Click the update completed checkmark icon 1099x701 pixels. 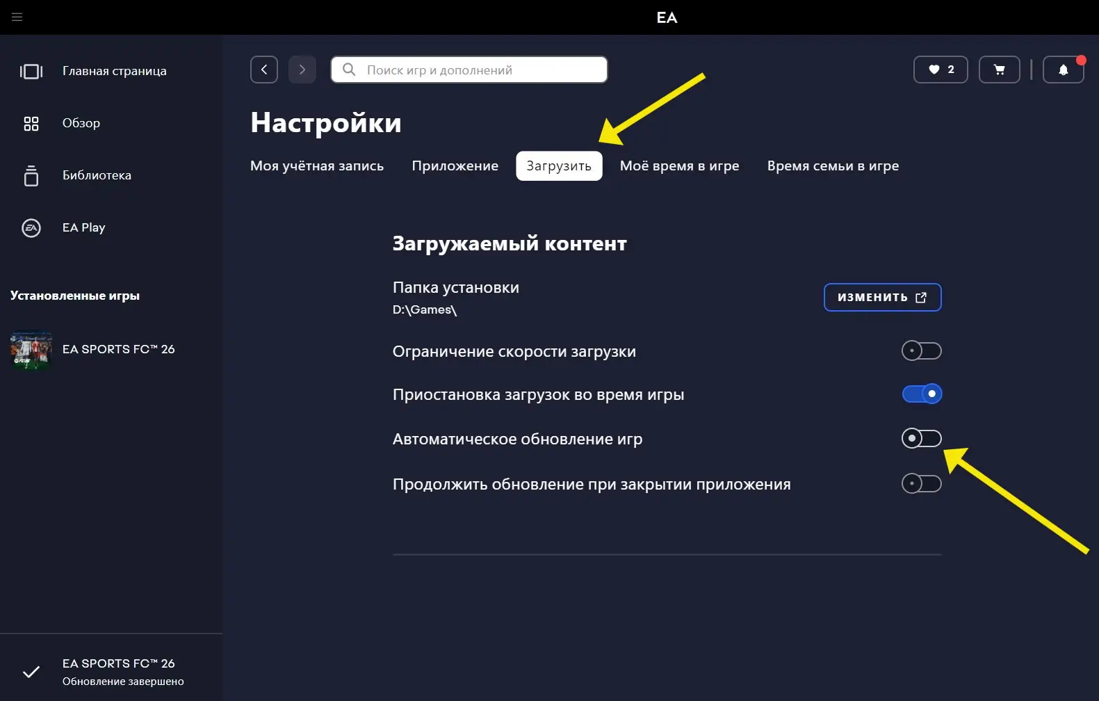point(31,672)
